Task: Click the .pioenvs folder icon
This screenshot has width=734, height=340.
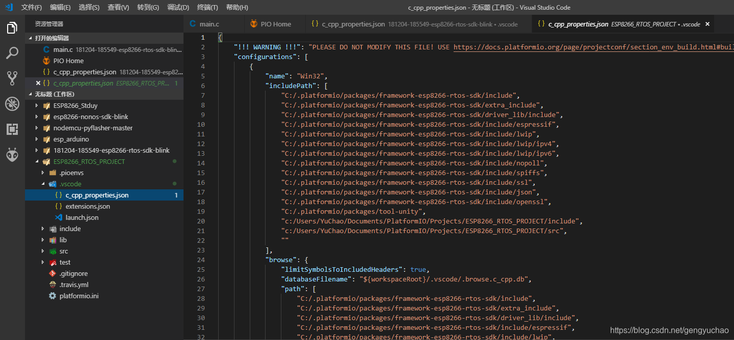Action: [53, 173]
